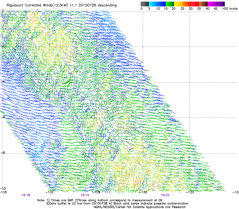Click the purple time label 16:18

click(x=26, y=195)
